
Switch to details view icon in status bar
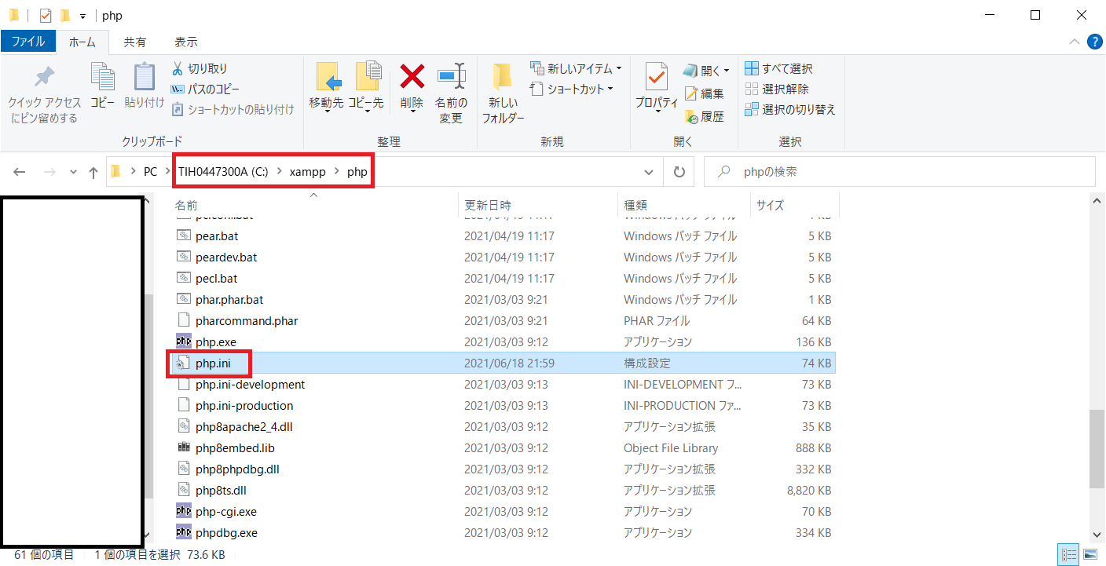point(1068,555)
